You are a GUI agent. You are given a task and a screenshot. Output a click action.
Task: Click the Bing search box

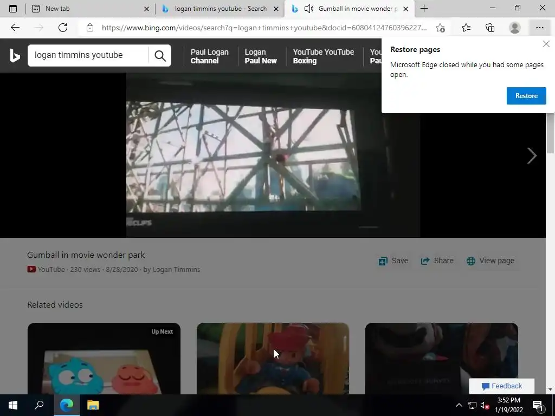88,55
